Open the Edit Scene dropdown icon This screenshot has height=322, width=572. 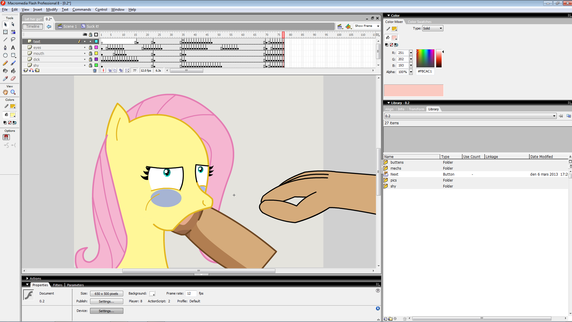[340, 27]
